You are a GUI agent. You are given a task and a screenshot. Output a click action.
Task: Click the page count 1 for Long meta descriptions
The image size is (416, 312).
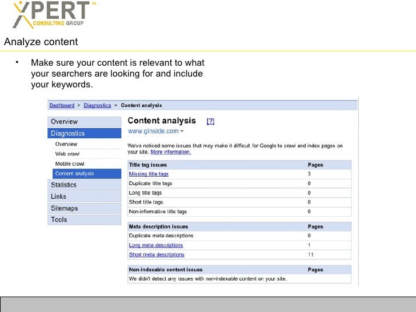(309, 245)
